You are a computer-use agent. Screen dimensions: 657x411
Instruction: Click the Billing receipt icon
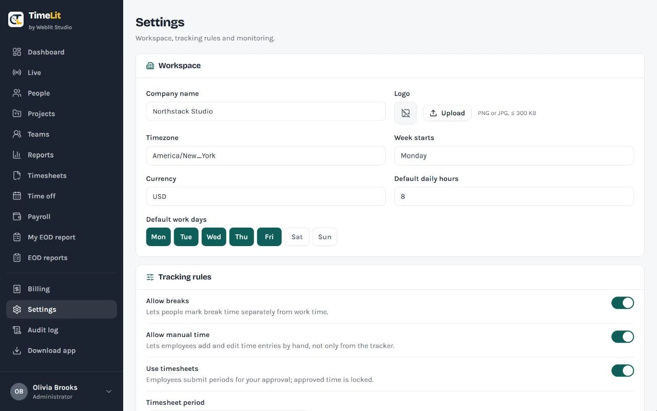[17, 289]
